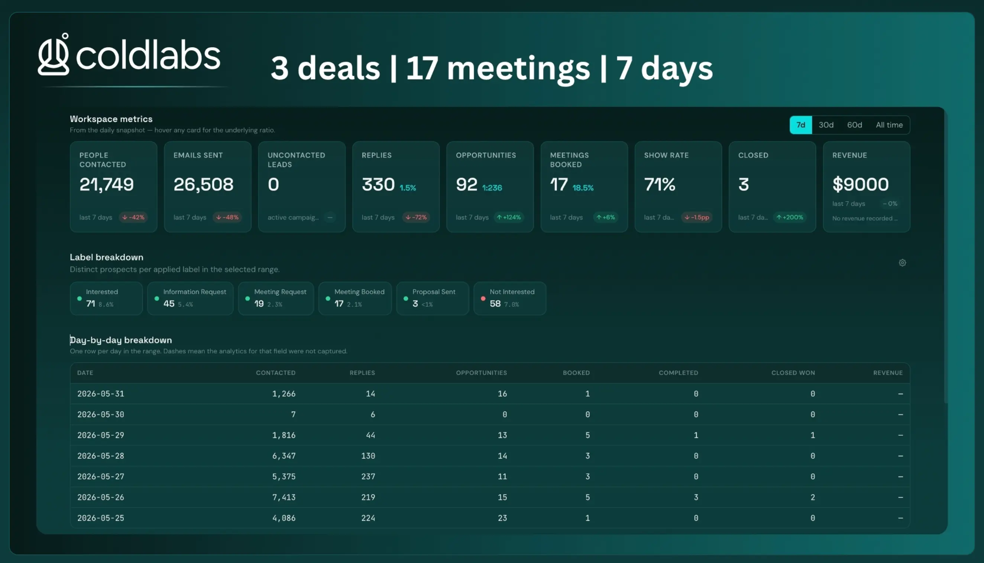
Task: Click the Label breakdown heading
Action: (106, 257)
